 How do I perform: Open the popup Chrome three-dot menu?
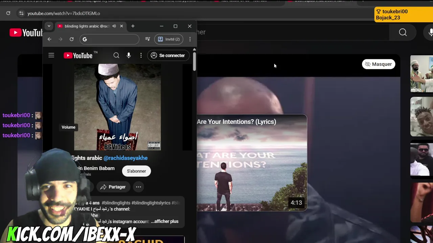[190, 39]
